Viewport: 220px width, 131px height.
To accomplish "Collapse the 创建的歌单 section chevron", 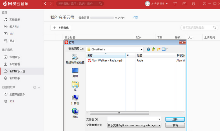I will tap(39, 87).
